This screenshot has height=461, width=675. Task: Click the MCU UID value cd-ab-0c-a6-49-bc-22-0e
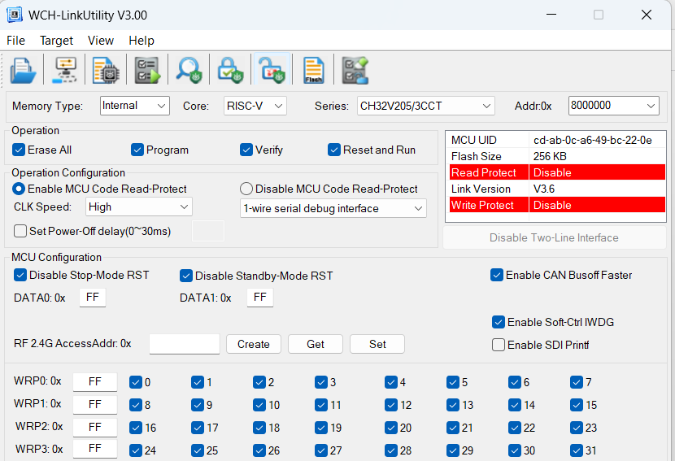(x=593, y=140)
